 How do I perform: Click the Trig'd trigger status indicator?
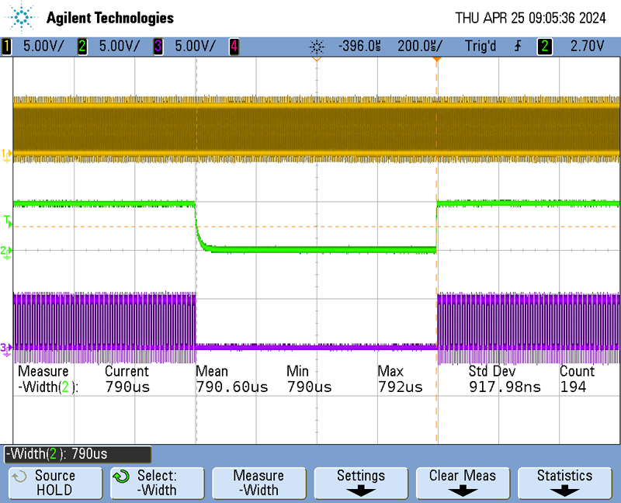click(480, 47)
